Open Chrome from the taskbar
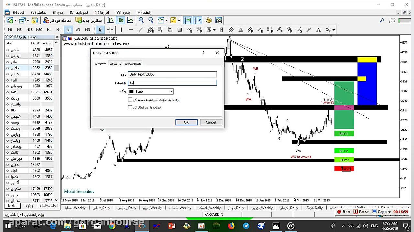The image size is (414, 232). (x=112, y=226)
